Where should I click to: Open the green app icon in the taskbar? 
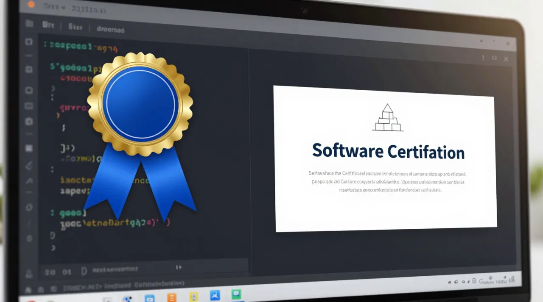[236, 294]
